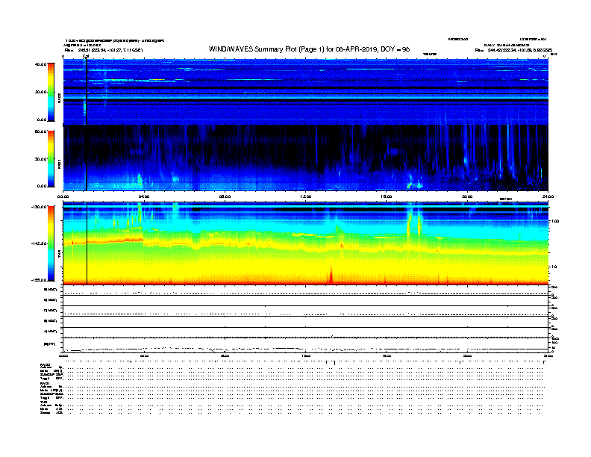Select the TNR color scale bar
591x457 pixels.
pyautogui.click(x=51, y=243)
